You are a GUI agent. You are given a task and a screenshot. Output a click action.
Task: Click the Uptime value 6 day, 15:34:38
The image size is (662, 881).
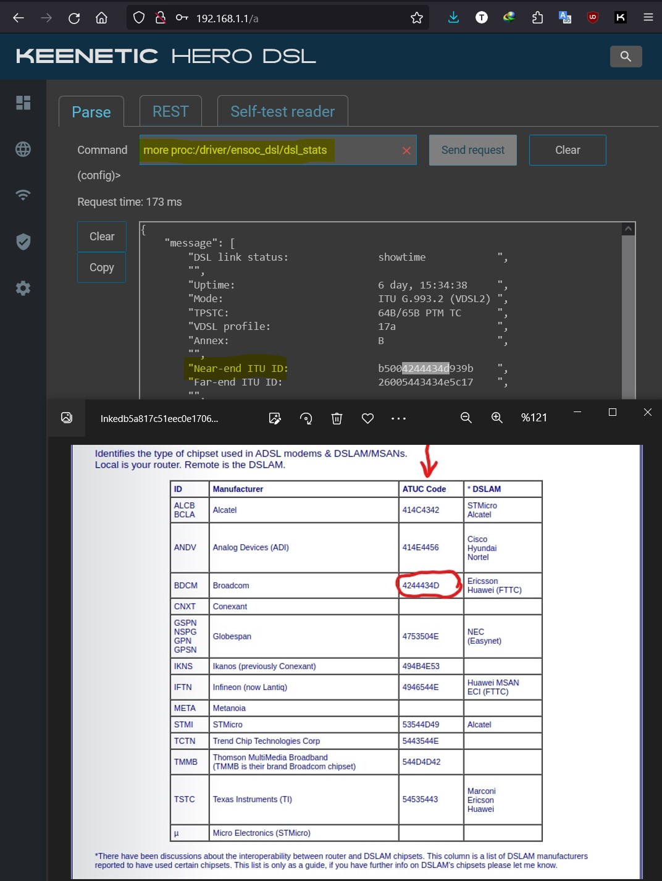point(422,285)
